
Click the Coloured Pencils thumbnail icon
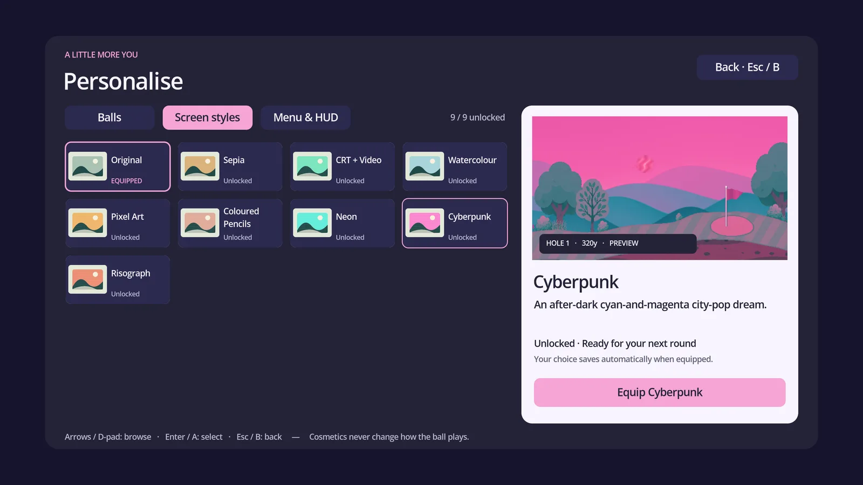[x=200, y=223]
